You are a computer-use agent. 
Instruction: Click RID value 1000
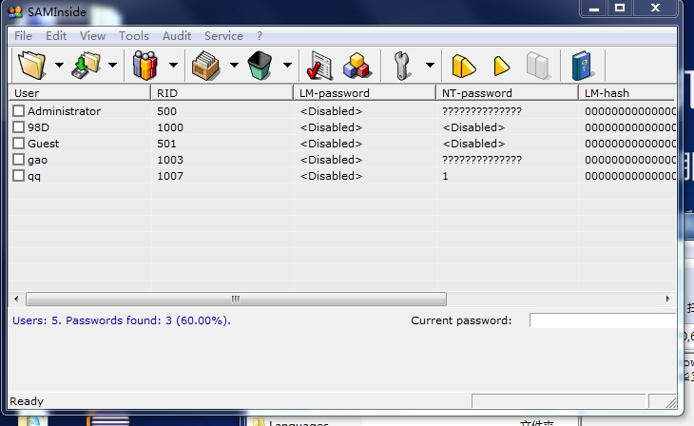tap(170, 127)
